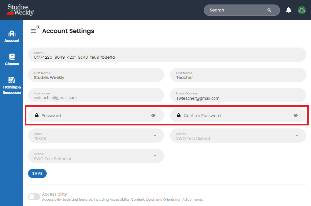Expand the School dropdown

pyautogui.click(x=96, y=156)
